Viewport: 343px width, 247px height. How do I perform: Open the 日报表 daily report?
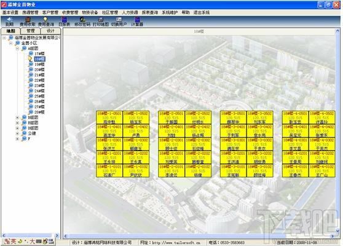coord(64,22)
